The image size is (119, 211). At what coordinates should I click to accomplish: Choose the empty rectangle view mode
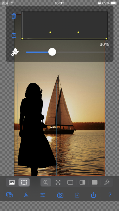click(x=70, y=182)
